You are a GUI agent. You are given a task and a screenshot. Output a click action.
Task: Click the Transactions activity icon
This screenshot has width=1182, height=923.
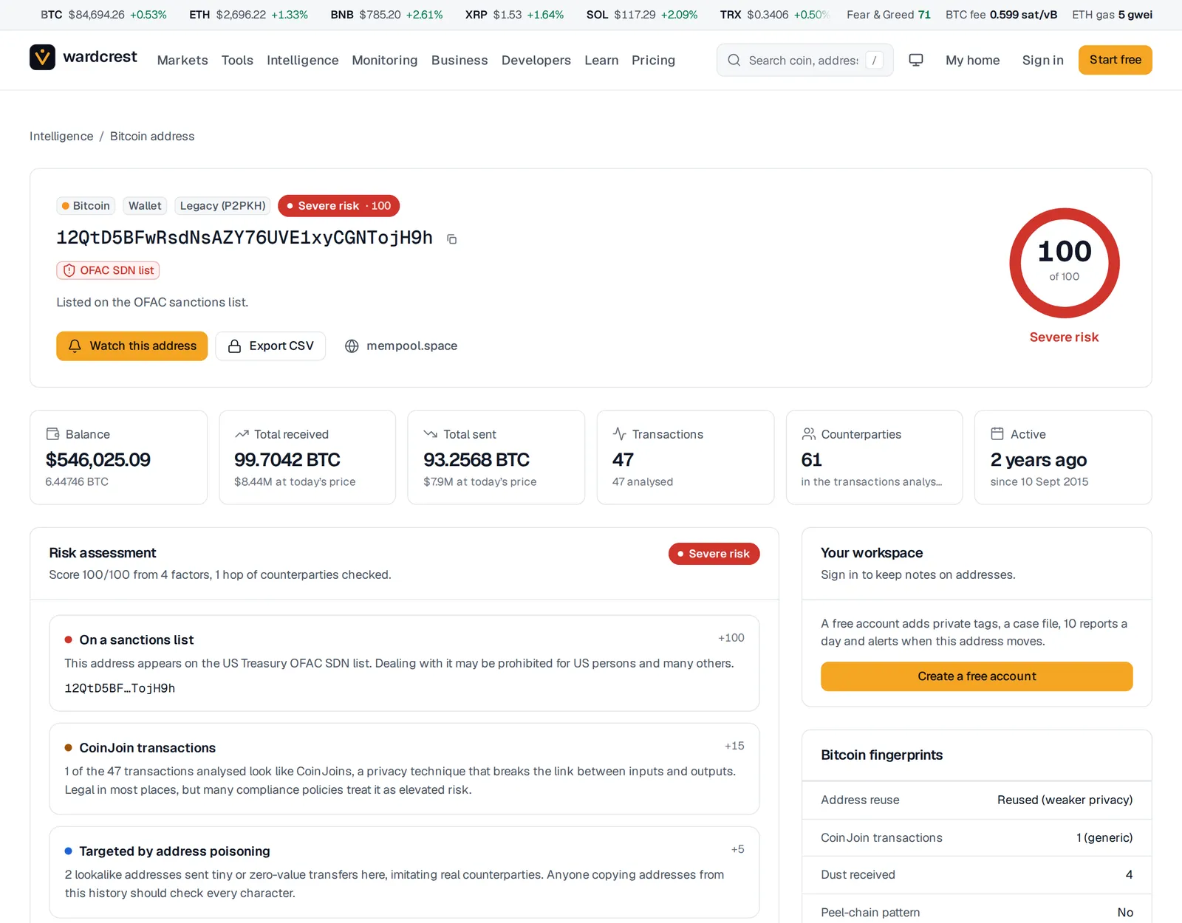click(619, 434)
